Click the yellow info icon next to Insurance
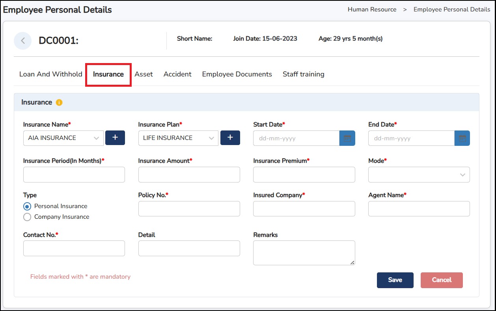Screen dimensions: 496x311 pyautogui.click(x=59, y=102)
